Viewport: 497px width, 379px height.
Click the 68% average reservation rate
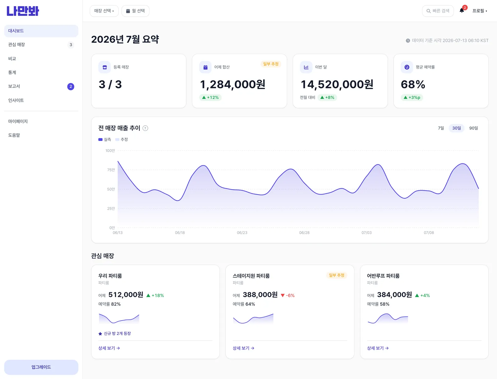point(413,84)
